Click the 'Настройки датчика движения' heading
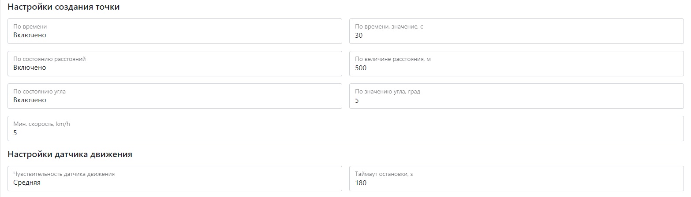 (70, 154)
